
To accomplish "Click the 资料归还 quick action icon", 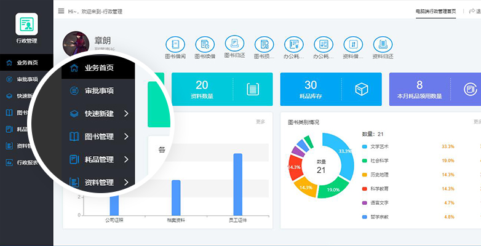I will click(383, 44).
